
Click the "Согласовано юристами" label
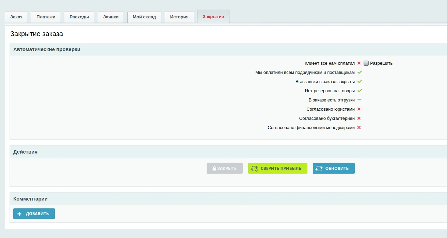point(331,109)
